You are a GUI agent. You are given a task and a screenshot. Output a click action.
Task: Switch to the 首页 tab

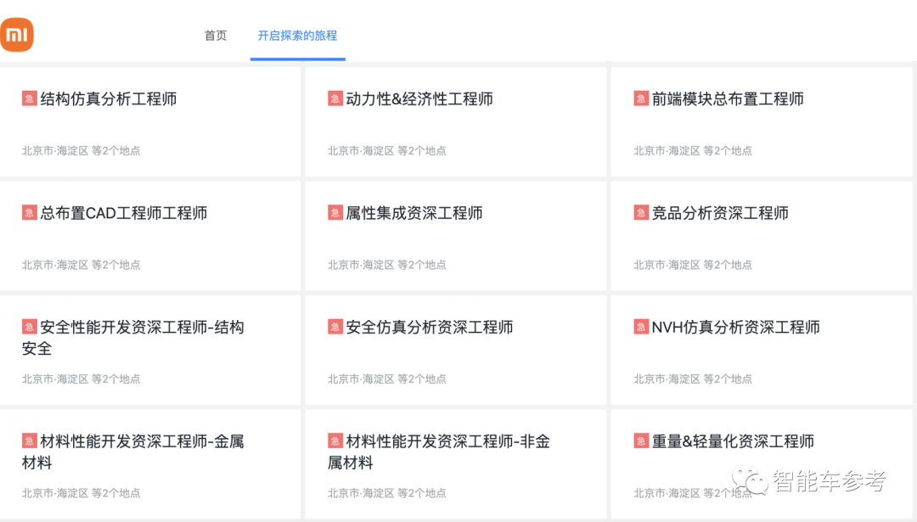coord(215,36)
